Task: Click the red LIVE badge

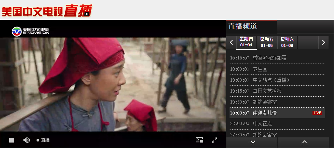Action: pyautogui.click(x=317, y=113)
